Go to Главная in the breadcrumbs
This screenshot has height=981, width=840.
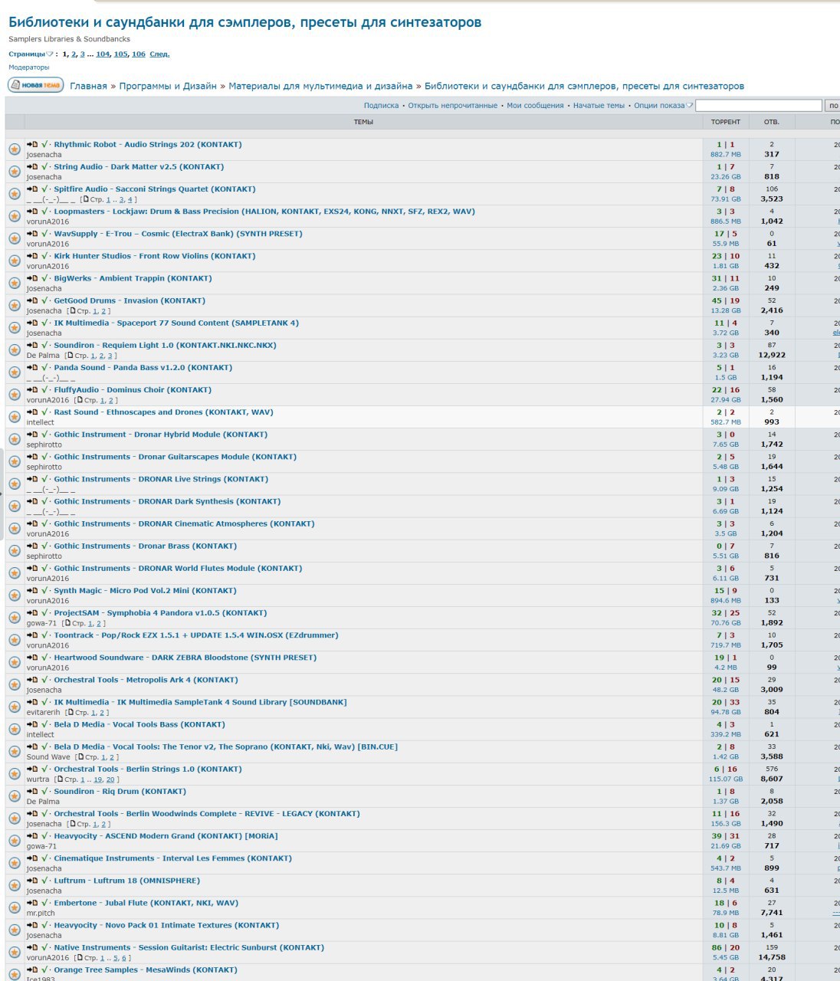coord(88,86)
